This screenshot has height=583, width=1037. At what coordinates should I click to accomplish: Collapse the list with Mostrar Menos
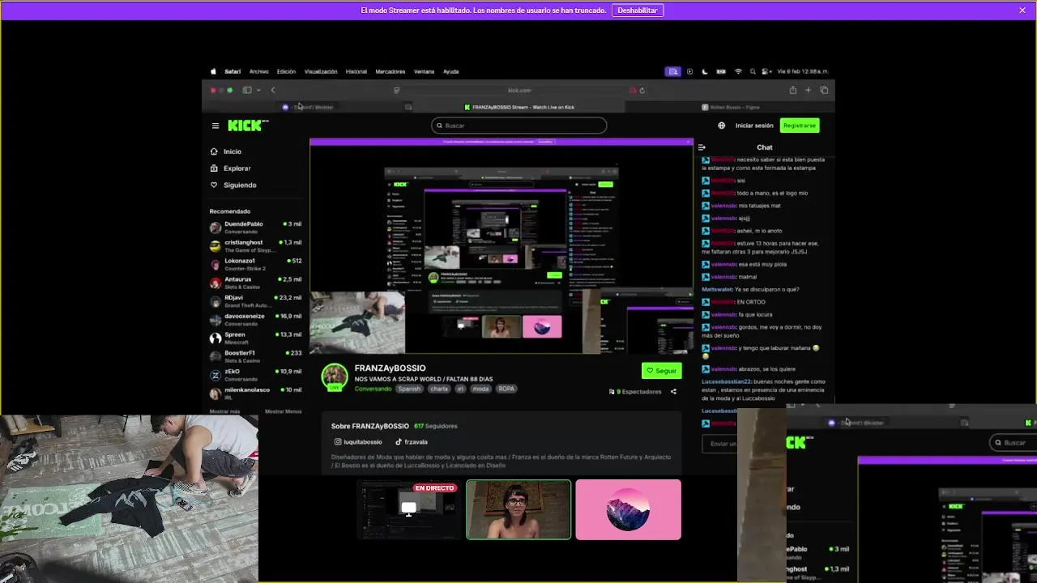[x=283, y=411]
